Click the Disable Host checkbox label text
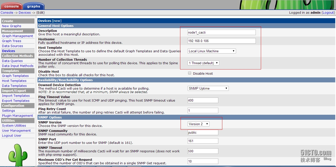The image size is (336, 167). pos(203,73)
